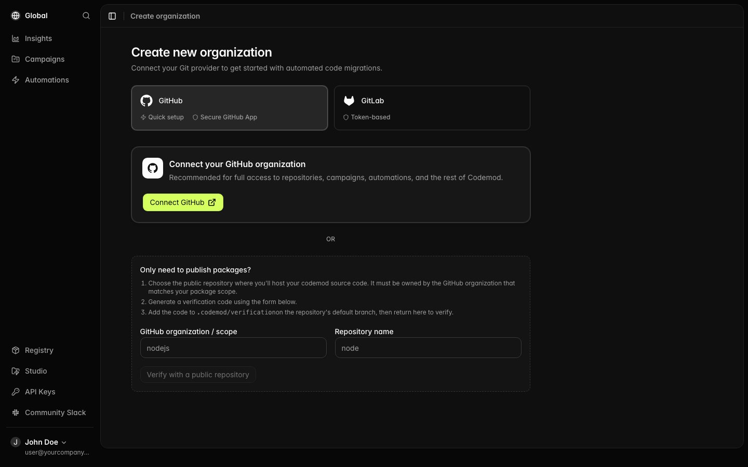Select the GitLab provider card

click(432, 108)
